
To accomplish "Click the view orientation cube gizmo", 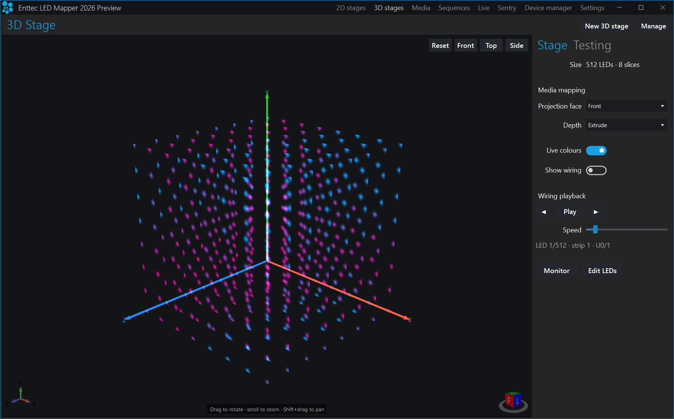I will [513, 401].
